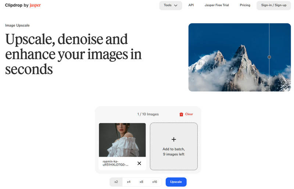Screen dimensions: 294x189
Task: Open Jasper Free Trial link
Action: point(216,5)
